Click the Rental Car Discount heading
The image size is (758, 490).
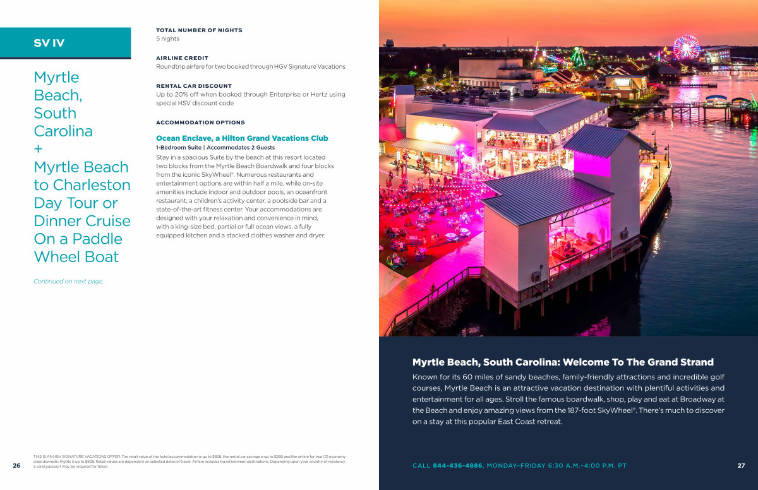(x=194, y=86)
